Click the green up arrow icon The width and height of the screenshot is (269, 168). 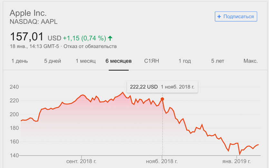coord(110,38)
